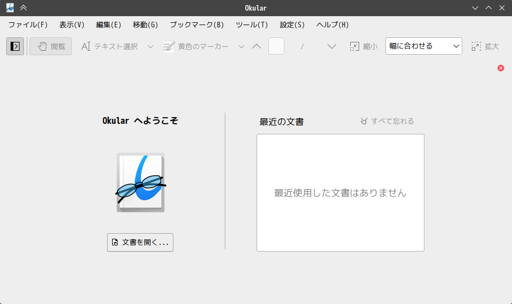512x304 pixels.
Task: Click すべて忘れる to clear recent documents
Action: (387, 121)
